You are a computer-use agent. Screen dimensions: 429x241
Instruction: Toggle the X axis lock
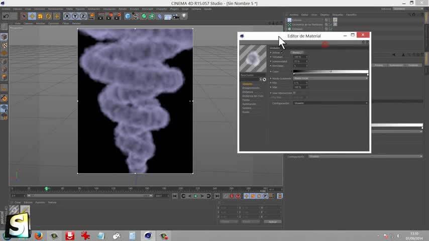[x=67, y=16]
